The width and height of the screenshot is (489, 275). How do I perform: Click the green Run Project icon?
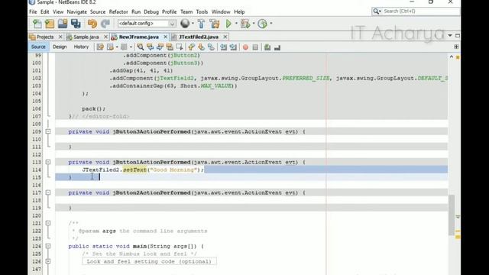click(x=228, y=24)
